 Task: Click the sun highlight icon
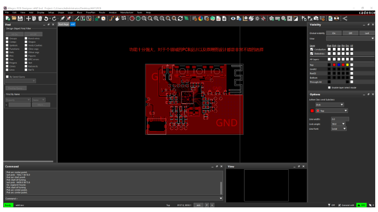coord(257,19)
